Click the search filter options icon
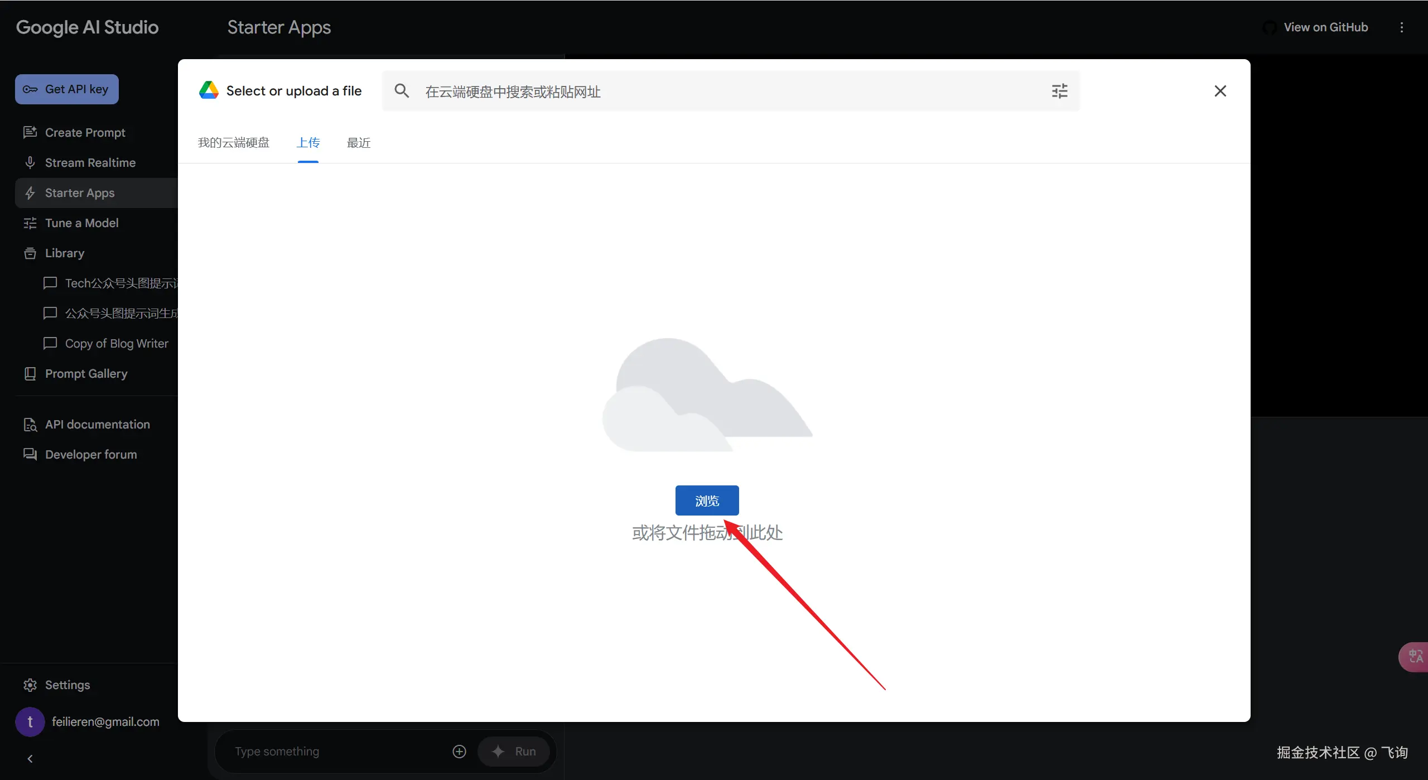Image resolution: width=1428 pixels, height=780 pixels. (1059, 91)
